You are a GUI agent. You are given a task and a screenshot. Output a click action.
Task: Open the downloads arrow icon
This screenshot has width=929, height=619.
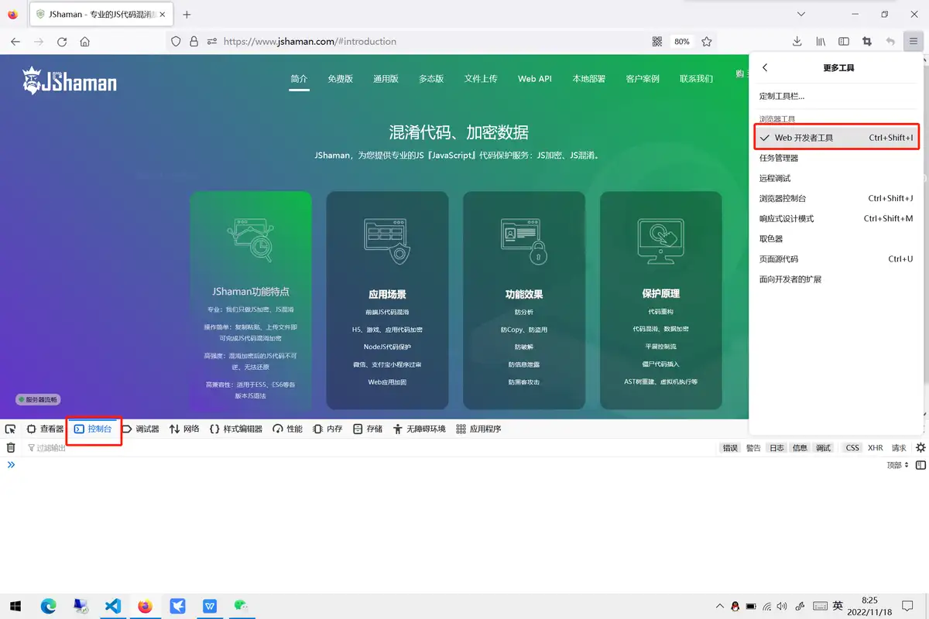(x=797, y=42)
